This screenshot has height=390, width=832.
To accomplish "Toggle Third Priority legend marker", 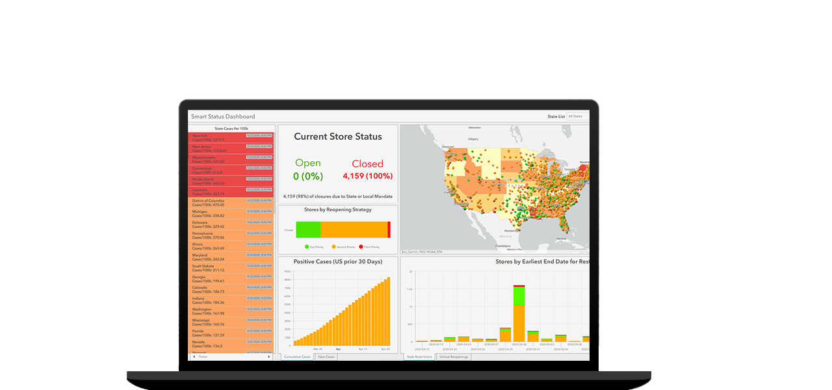I will [361, 247].
